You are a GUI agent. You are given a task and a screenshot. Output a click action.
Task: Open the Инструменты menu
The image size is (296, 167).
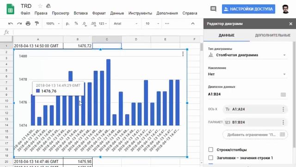[x=140, y=13]
